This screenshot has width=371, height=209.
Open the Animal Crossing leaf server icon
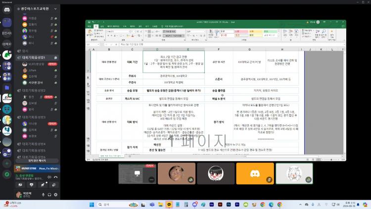pos(7,55)
